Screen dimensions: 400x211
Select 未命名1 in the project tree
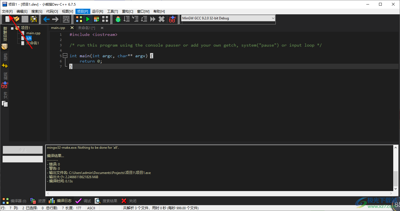pyautogui.click(x=33, y=43)
